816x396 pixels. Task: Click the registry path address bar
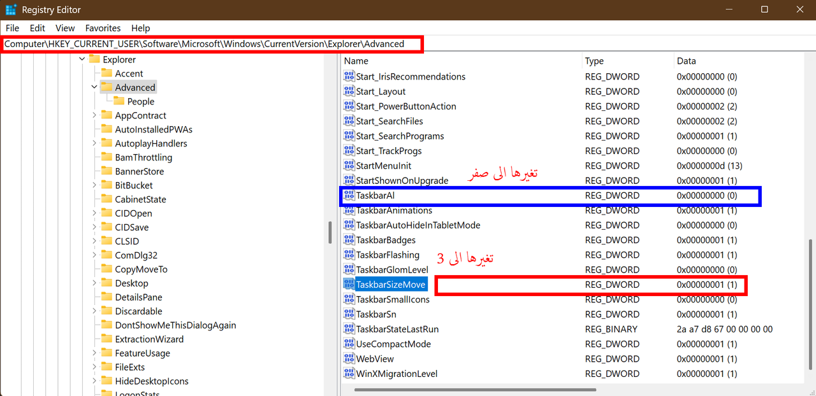coord(408,44)
